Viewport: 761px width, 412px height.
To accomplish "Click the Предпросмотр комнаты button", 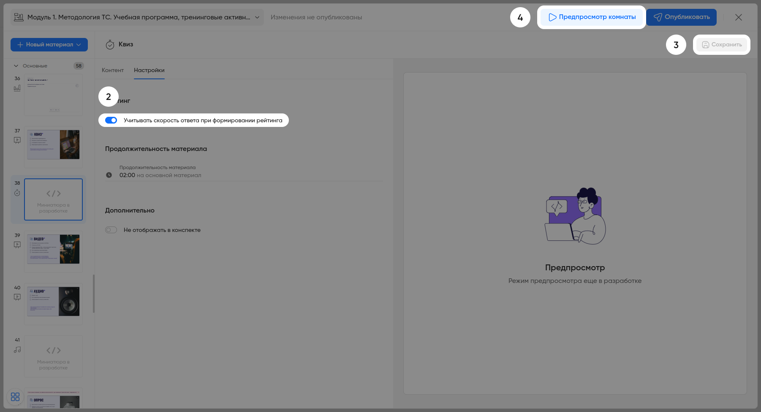I will pyautogui.click(x=592, y=17).
